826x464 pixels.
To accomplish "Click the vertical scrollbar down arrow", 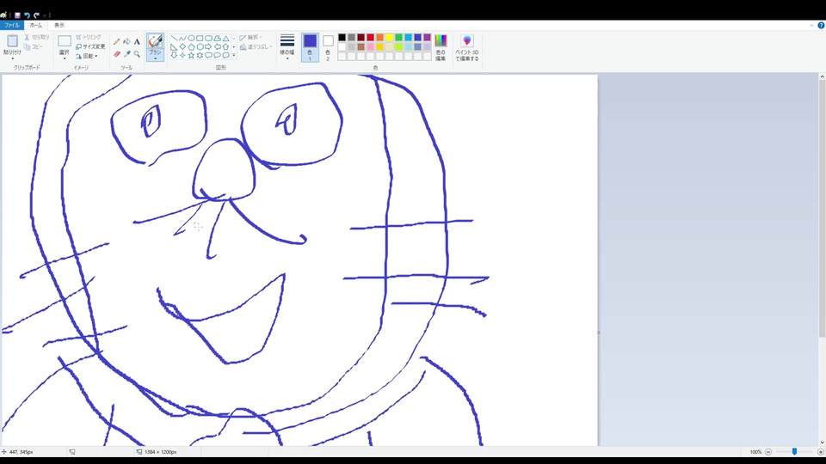I will (823, 442).
